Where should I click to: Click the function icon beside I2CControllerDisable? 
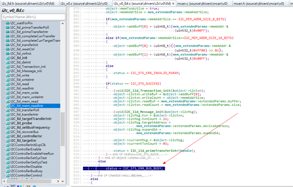point(8,167)
